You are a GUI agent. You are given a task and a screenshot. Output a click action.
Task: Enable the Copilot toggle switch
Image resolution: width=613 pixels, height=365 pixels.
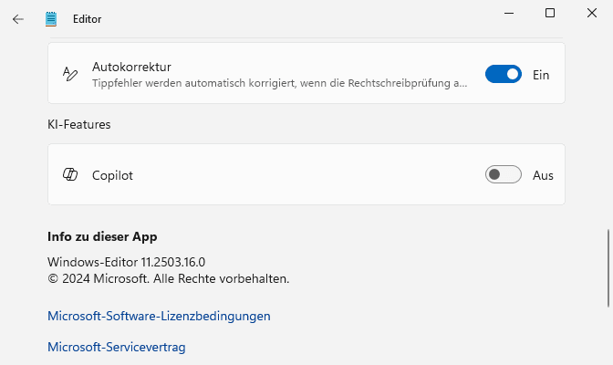coord(504,174)
